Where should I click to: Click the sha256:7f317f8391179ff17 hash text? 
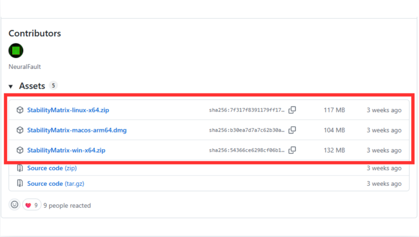coord(246,110)
